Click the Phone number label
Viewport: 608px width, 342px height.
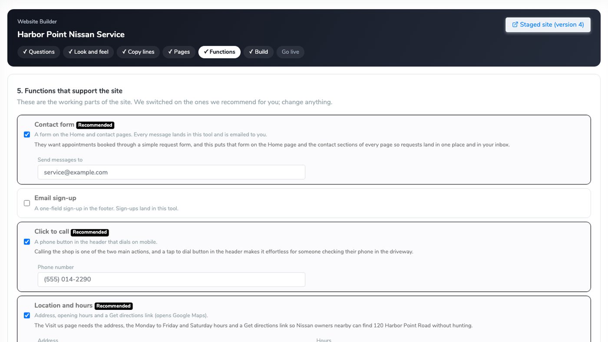[56, 267]
